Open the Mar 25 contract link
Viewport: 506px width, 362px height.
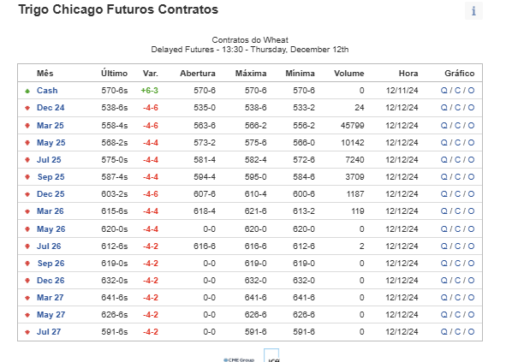[50, 126]
